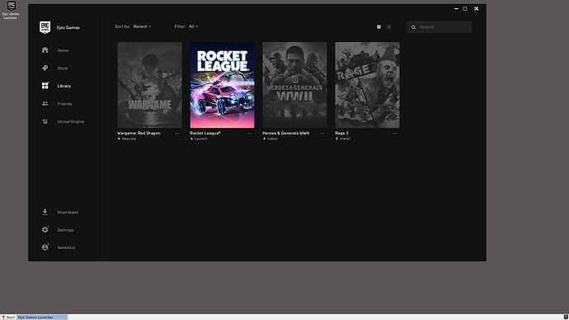Switch library to grid view

[x=379, y=27]
